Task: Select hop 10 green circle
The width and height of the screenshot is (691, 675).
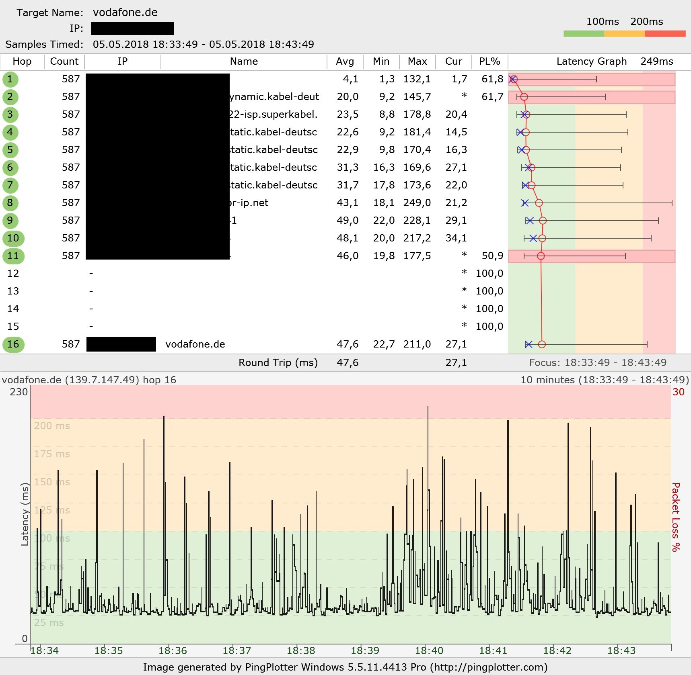Action: click(x=13, y=238)
